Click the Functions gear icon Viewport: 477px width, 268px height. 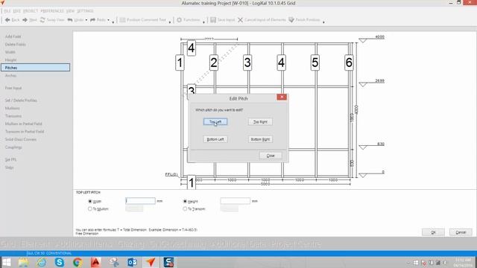pos(179,20)
